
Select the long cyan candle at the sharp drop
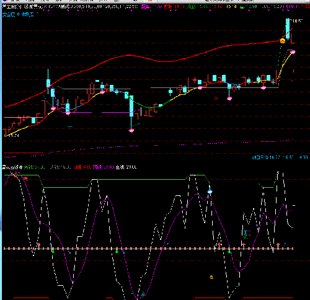(x=131, y=106)
